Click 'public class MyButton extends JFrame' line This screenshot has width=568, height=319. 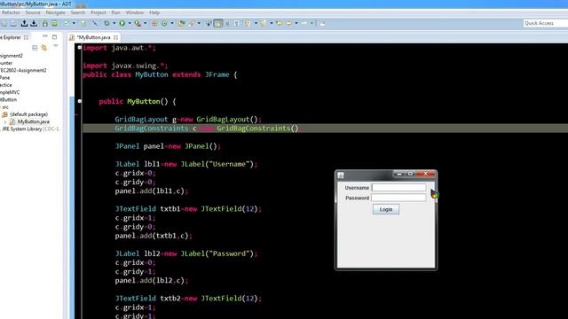point(160,74)
